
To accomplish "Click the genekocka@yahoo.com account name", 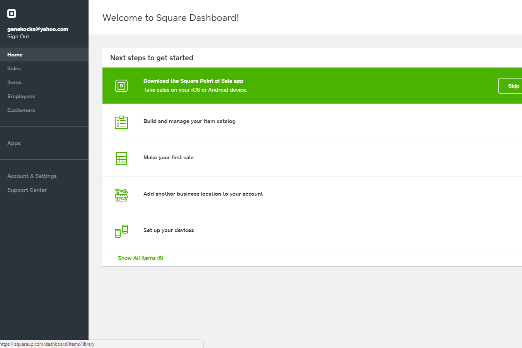I will [38, 29].
